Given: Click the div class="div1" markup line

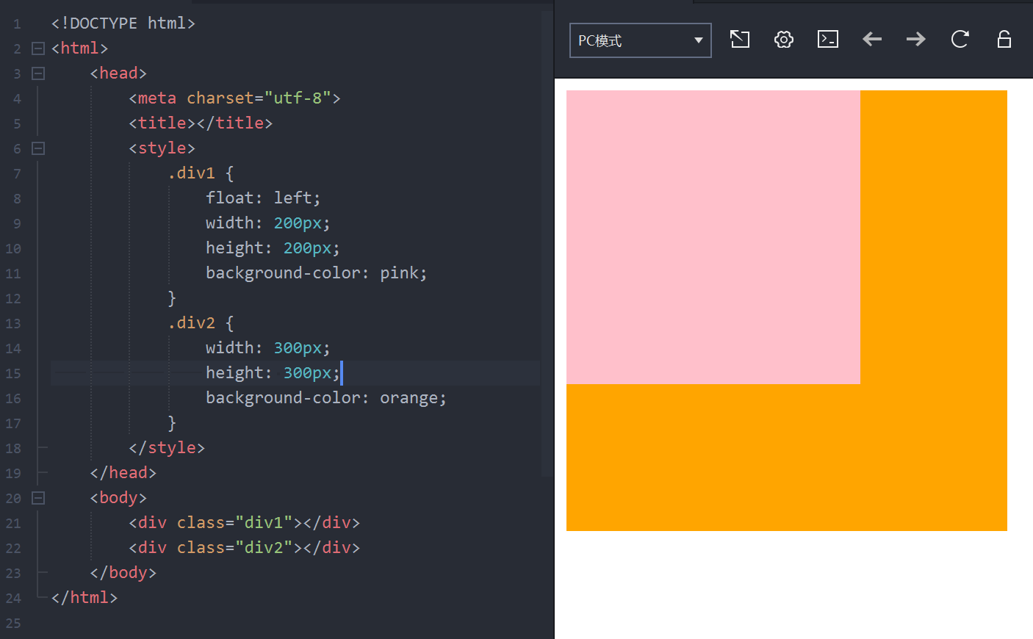Looking at the screenshot, I should (x=244, y=523).
